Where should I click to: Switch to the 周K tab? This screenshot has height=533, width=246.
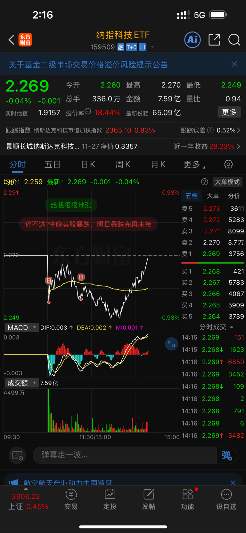click(x=123, y=165)
